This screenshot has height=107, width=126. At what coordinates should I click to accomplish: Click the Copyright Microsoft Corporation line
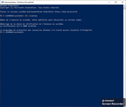(x=30, y=8)
